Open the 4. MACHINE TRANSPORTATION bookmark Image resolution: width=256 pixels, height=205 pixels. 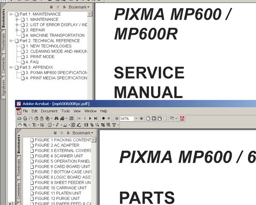tap(55, 35)
